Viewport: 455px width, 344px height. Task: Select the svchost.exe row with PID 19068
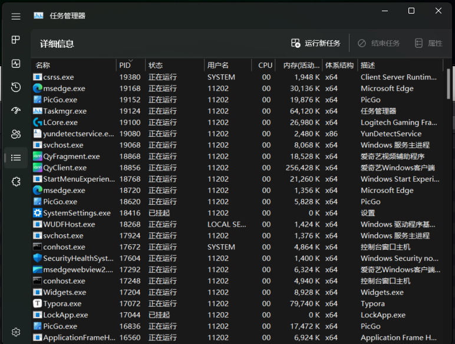[x=238, y=145]
